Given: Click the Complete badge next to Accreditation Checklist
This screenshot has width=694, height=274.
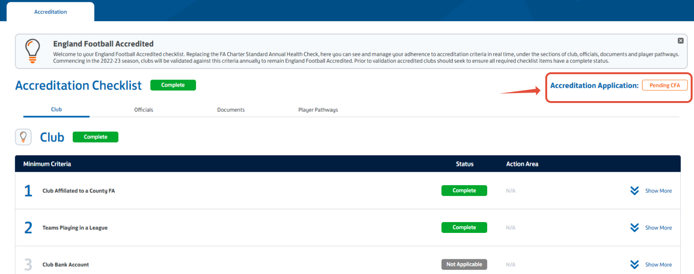Looking at the screenshot, I should tap(173, 86).
